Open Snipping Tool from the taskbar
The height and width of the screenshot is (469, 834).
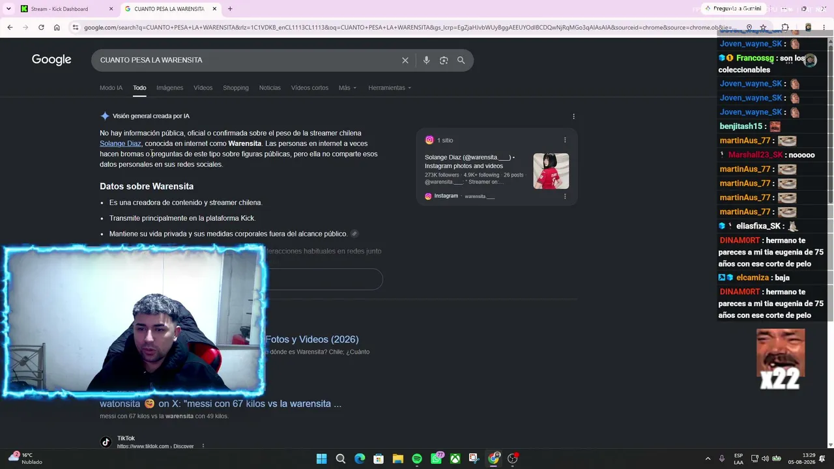[x=474, y=459]
